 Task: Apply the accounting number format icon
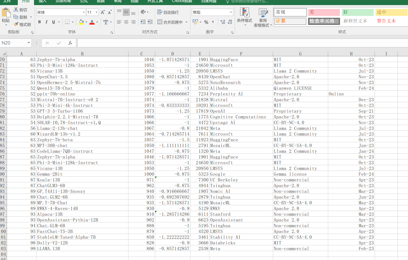(x=195, y=22)
